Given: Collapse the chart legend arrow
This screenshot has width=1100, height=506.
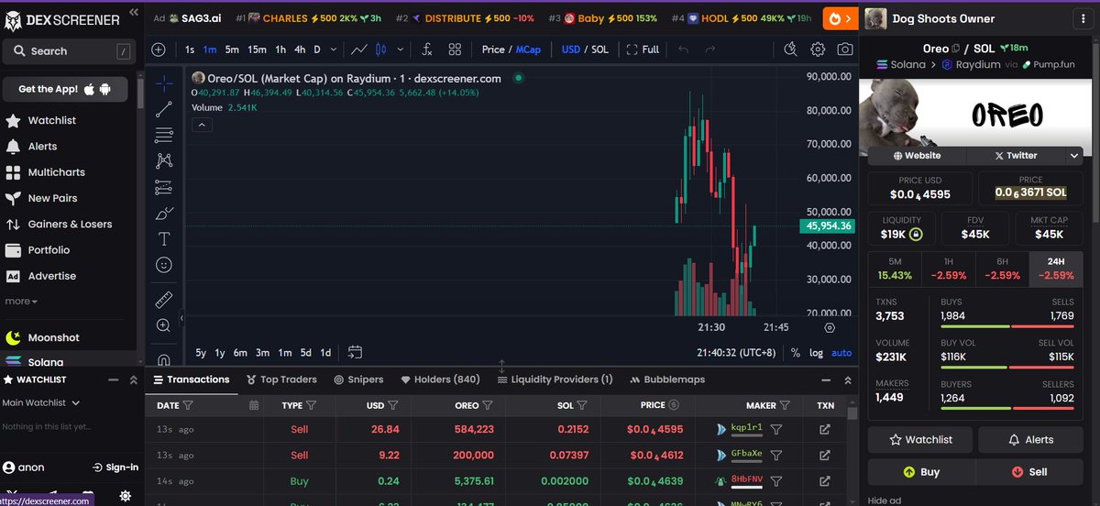Looking at the screenshot, I should click(x=202, y=126).
